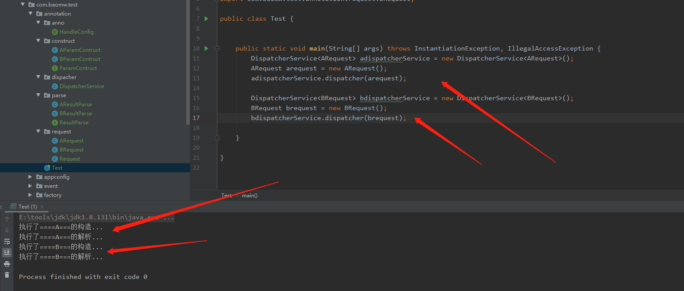Open the AParamContruct class
Viewport: 684px width, 291px height.
(x=80, y=50)
